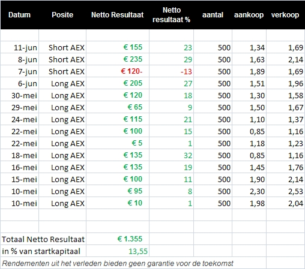Screen dimensions: 305x269
Task: Select the verkoop column header
Action: click(285, 15)
